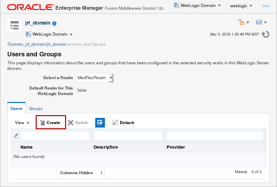Click the Create user button
The height and width of the screenshot is (187, 277).
point(51,123)
